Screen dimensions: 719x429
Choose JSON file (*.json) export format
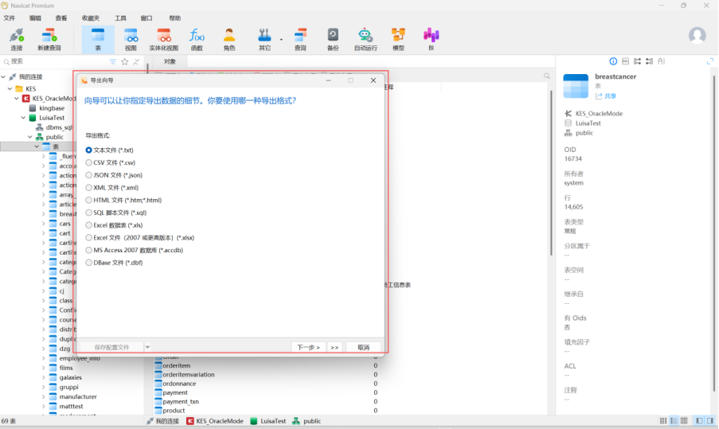pyautogui.click(x=89, y=175)
